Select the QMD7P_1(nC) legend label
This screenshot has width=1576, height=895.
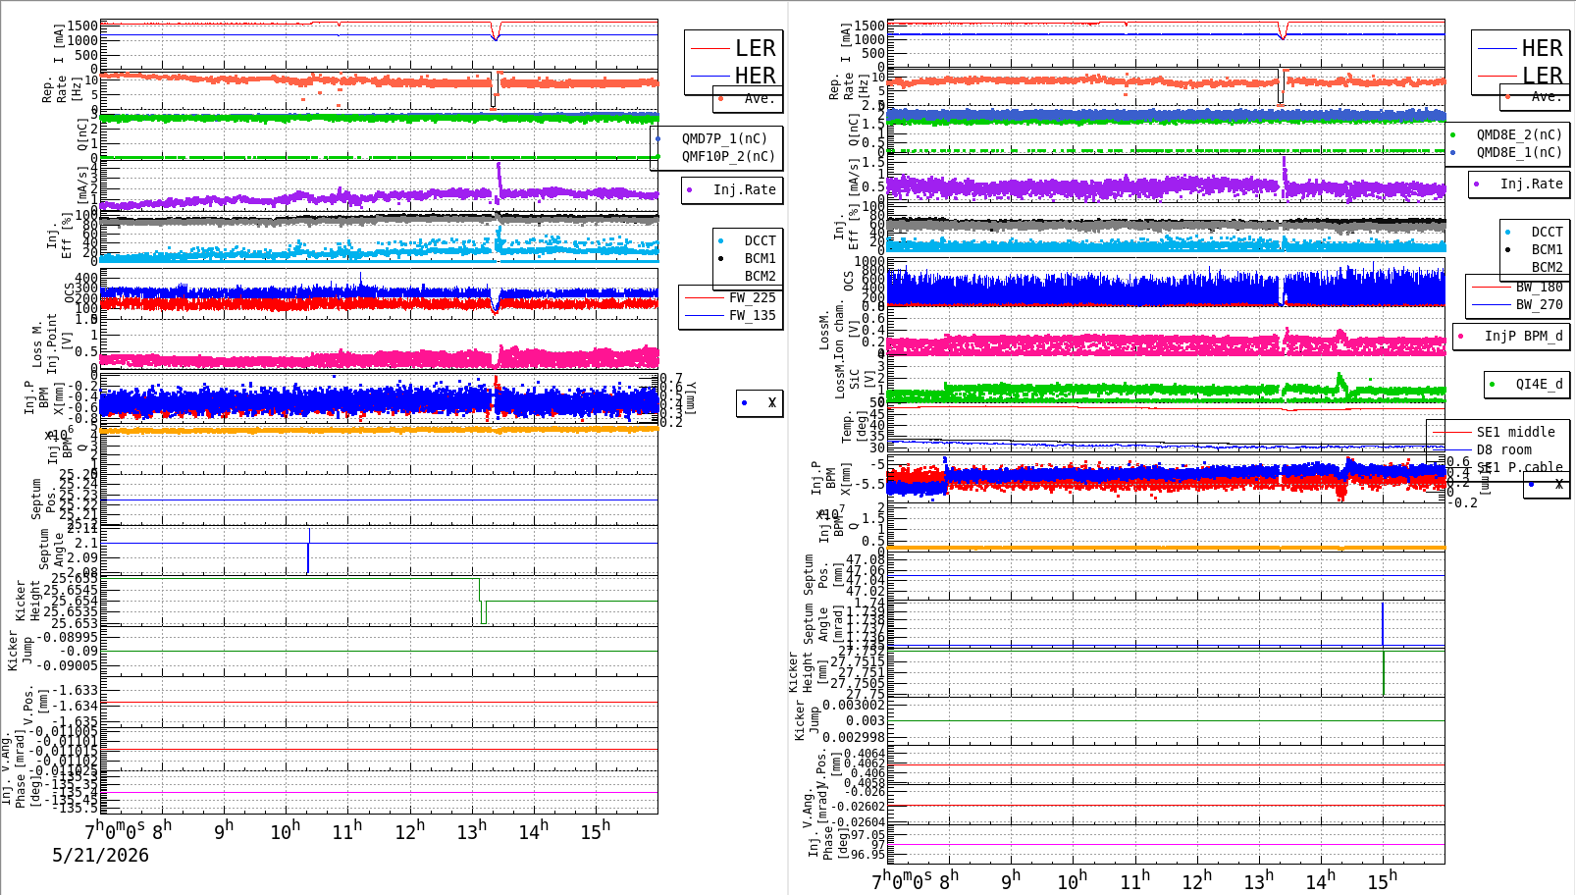[724, 138]
